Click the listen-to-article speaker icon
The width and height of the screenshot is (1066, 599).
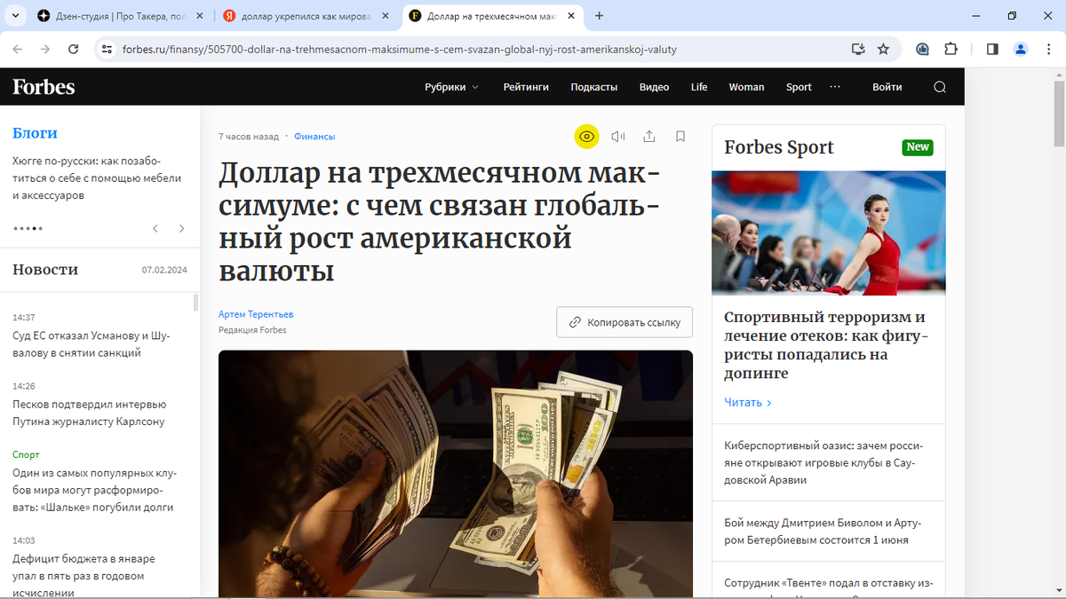[618, 137]
